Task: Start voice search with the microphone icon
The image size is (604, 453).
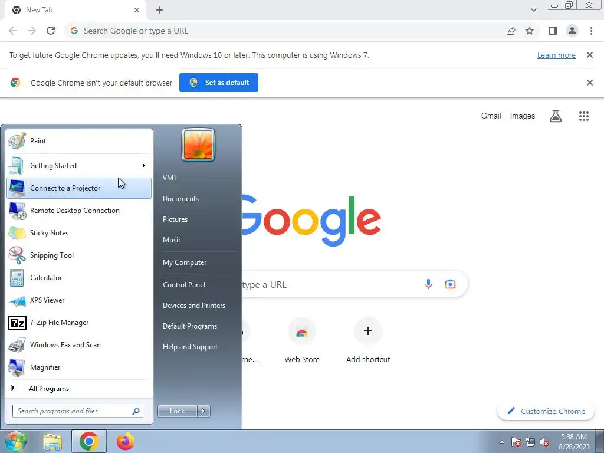Action: [428, 284]
